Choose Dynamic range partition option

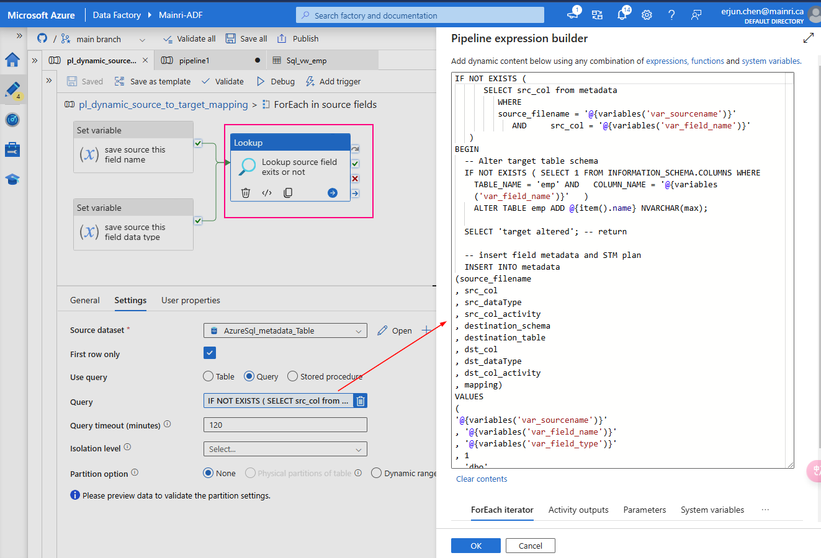[377, 472]
